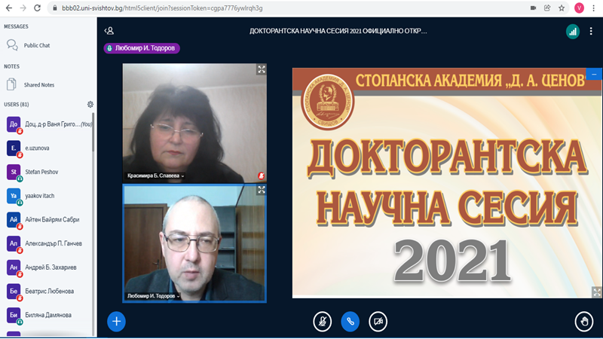Screen dimensions: 603x339
Task: Open meeting options three-dot menu
Action: click(x=591, y=32)
